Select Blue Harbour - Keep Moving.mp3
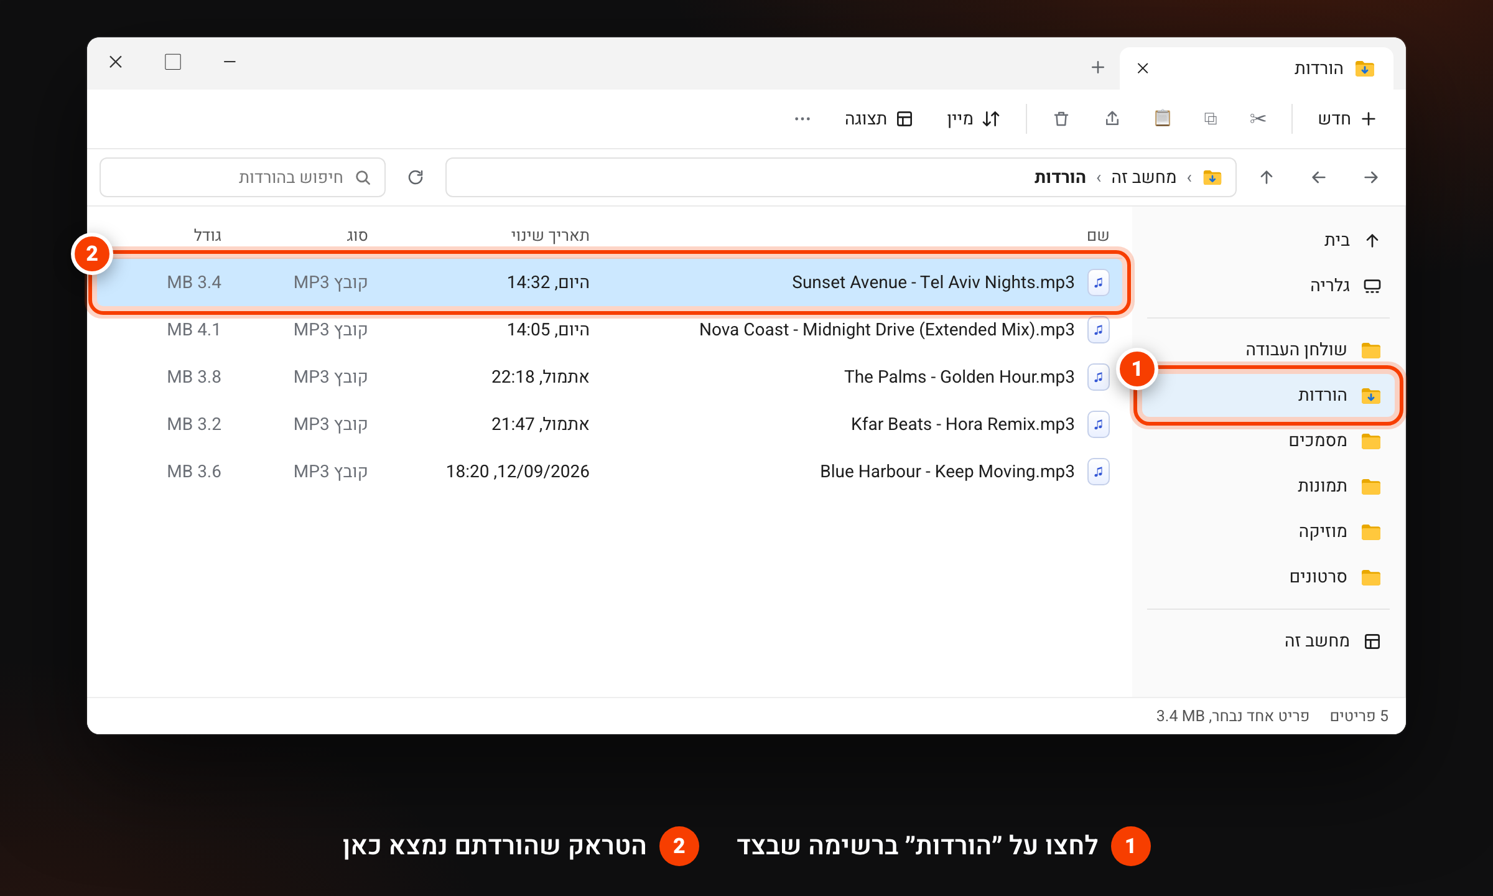Viewport: 1493px width, 896px height. point(610,472)
